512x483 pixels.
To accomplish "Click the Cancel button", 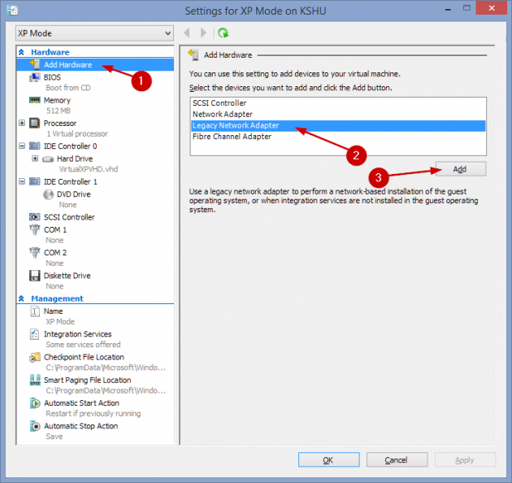I will [397, 459].
